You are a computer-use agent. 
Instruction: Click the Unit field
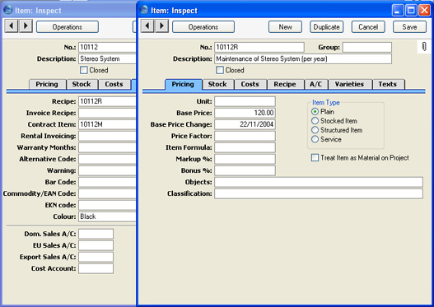pos(245,101)
